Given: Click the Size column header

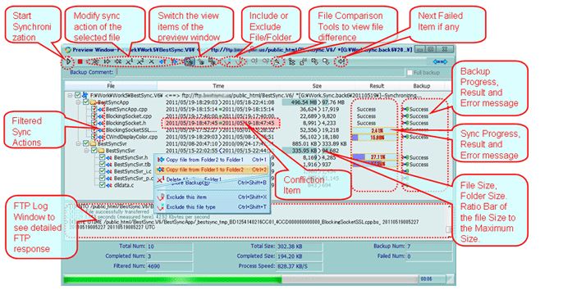Looking at the screenshot, I should 317,86.
